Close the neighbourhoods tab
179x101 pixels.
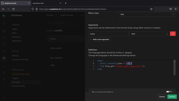[29, 3]
